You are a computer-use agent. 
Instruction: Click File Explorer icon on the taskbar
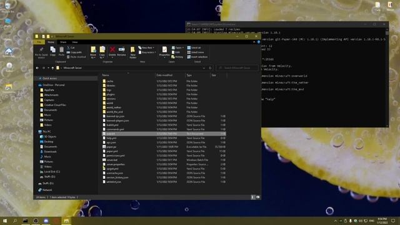66,221
